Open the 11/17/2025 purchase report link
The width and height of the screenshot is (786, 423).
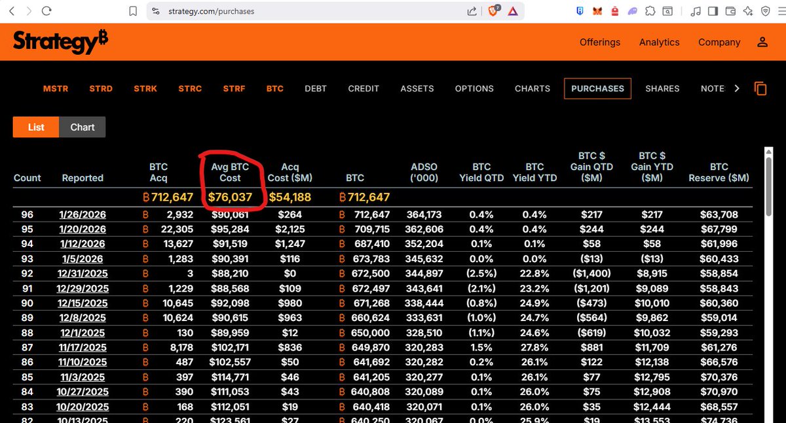coord(83,347)
